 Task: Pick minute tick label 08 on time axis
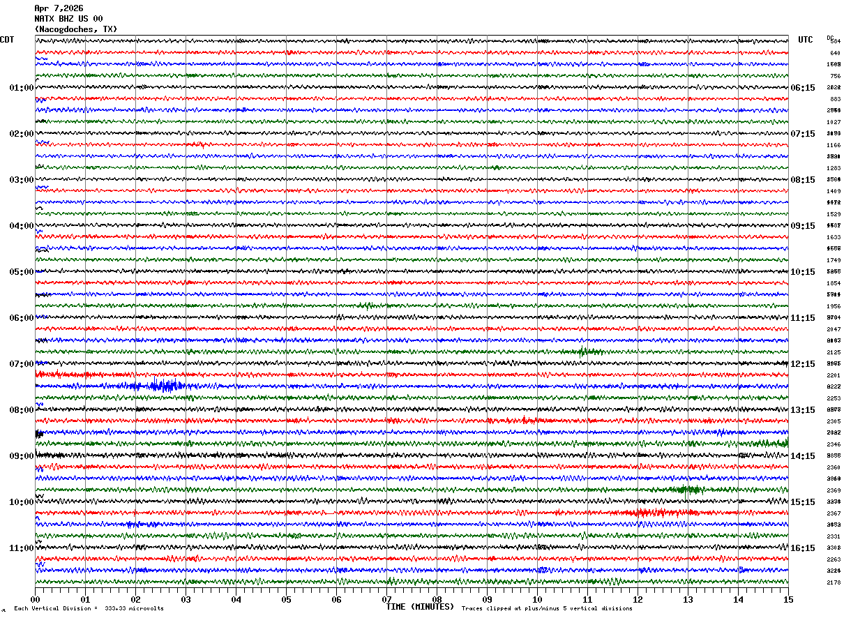coord(437,599)
